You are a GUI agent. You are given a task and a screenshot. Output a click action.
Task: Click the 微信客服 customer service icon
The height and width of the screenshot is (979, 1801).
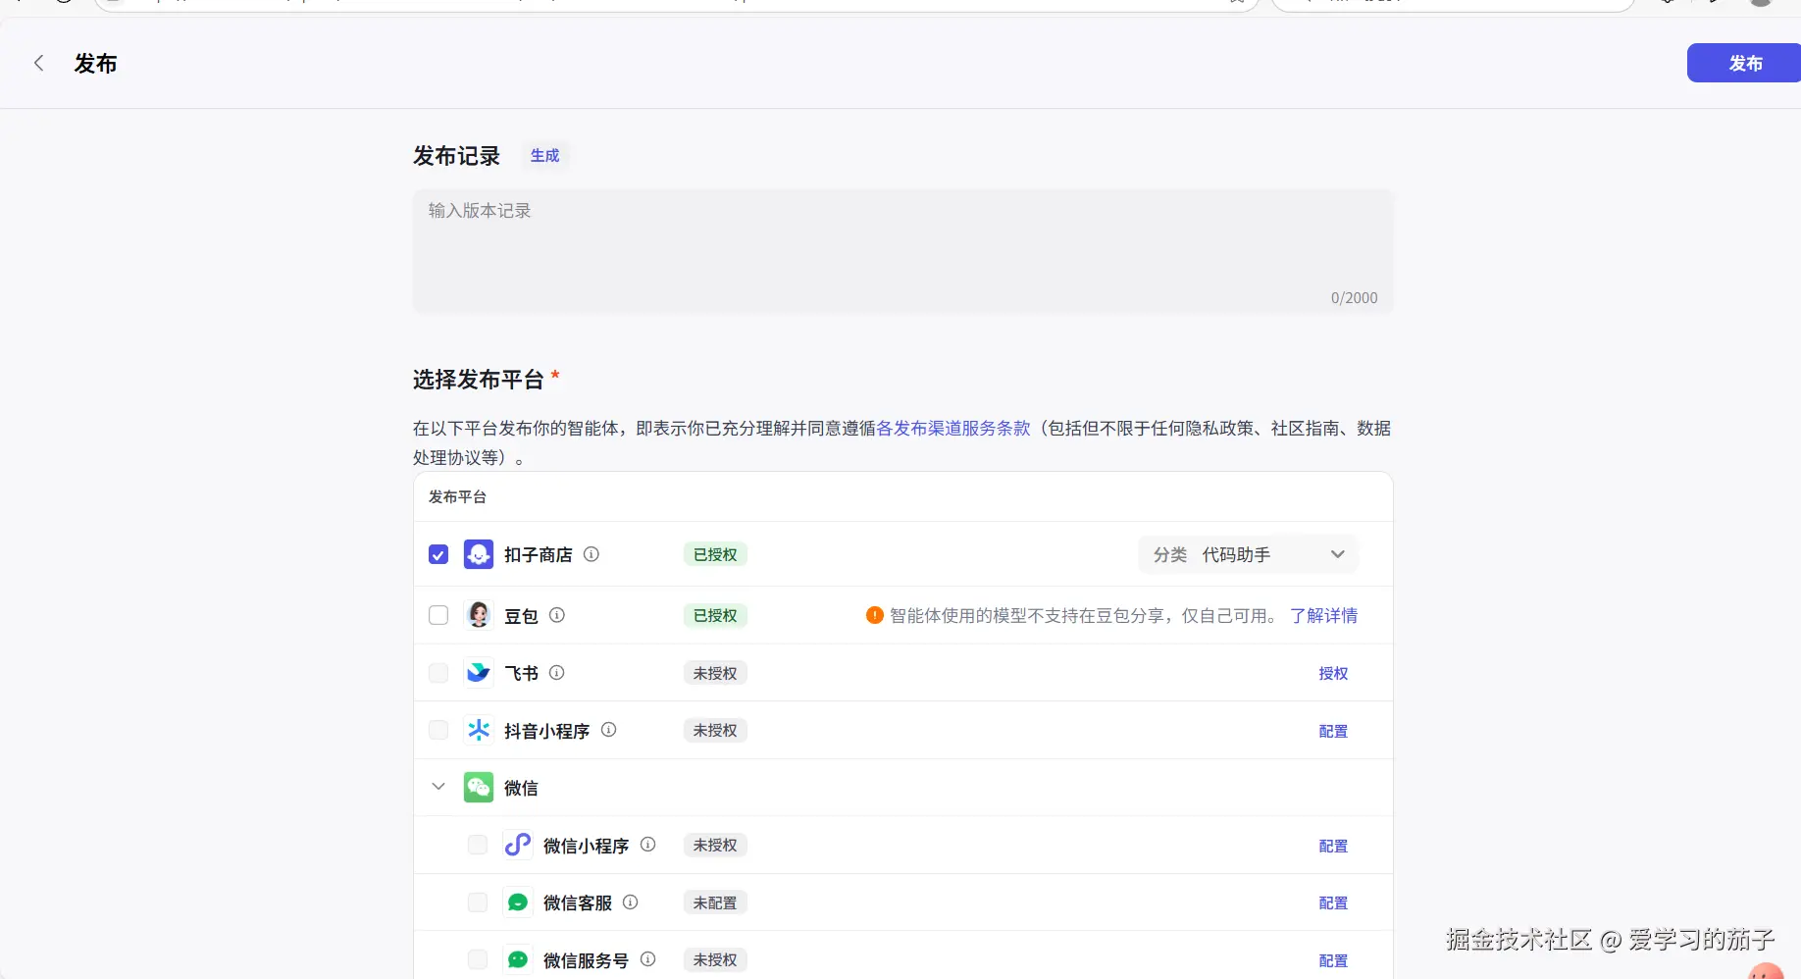[517, 902]
